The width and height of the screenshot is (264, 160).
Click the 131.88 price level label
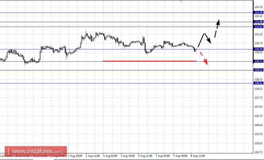tap(258, 22)
